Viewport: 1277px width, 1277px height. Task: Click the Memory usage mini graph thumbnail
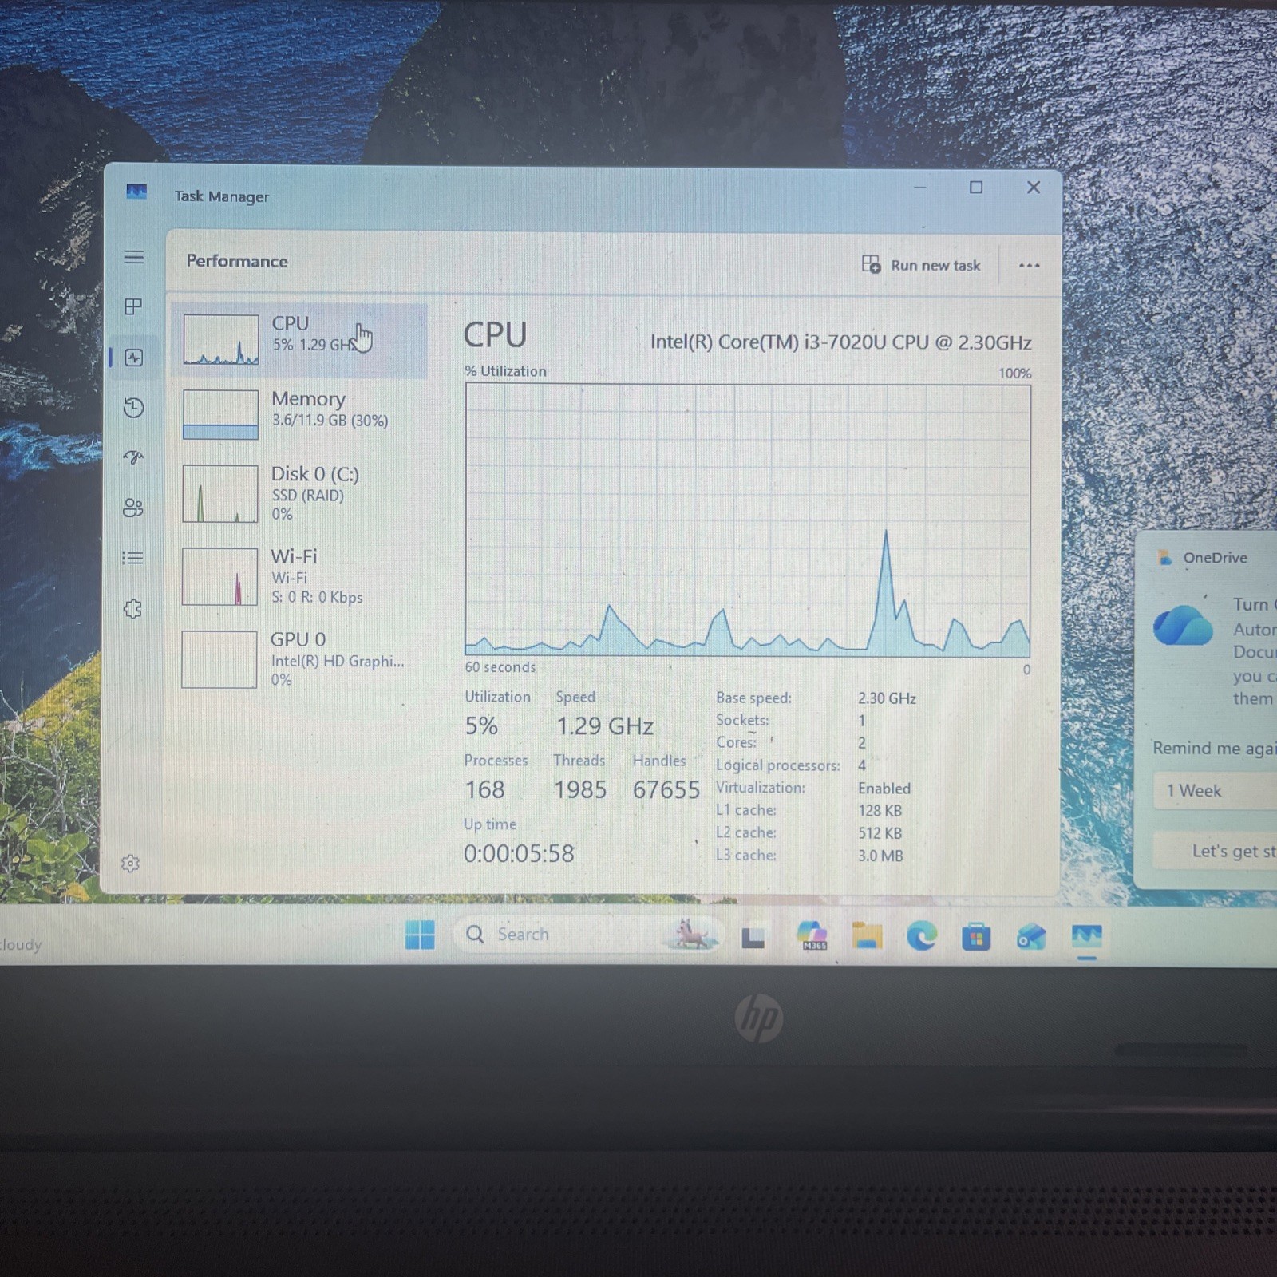221,414
